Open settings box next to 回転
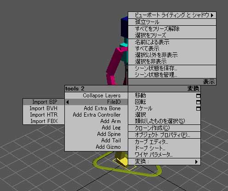Image resolution: width=228 pixels, height=191 pixels. pos(198,102)
